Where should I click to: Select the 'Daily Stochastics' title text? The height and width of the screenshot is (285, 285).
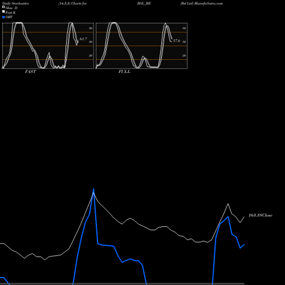coord(15,3)
